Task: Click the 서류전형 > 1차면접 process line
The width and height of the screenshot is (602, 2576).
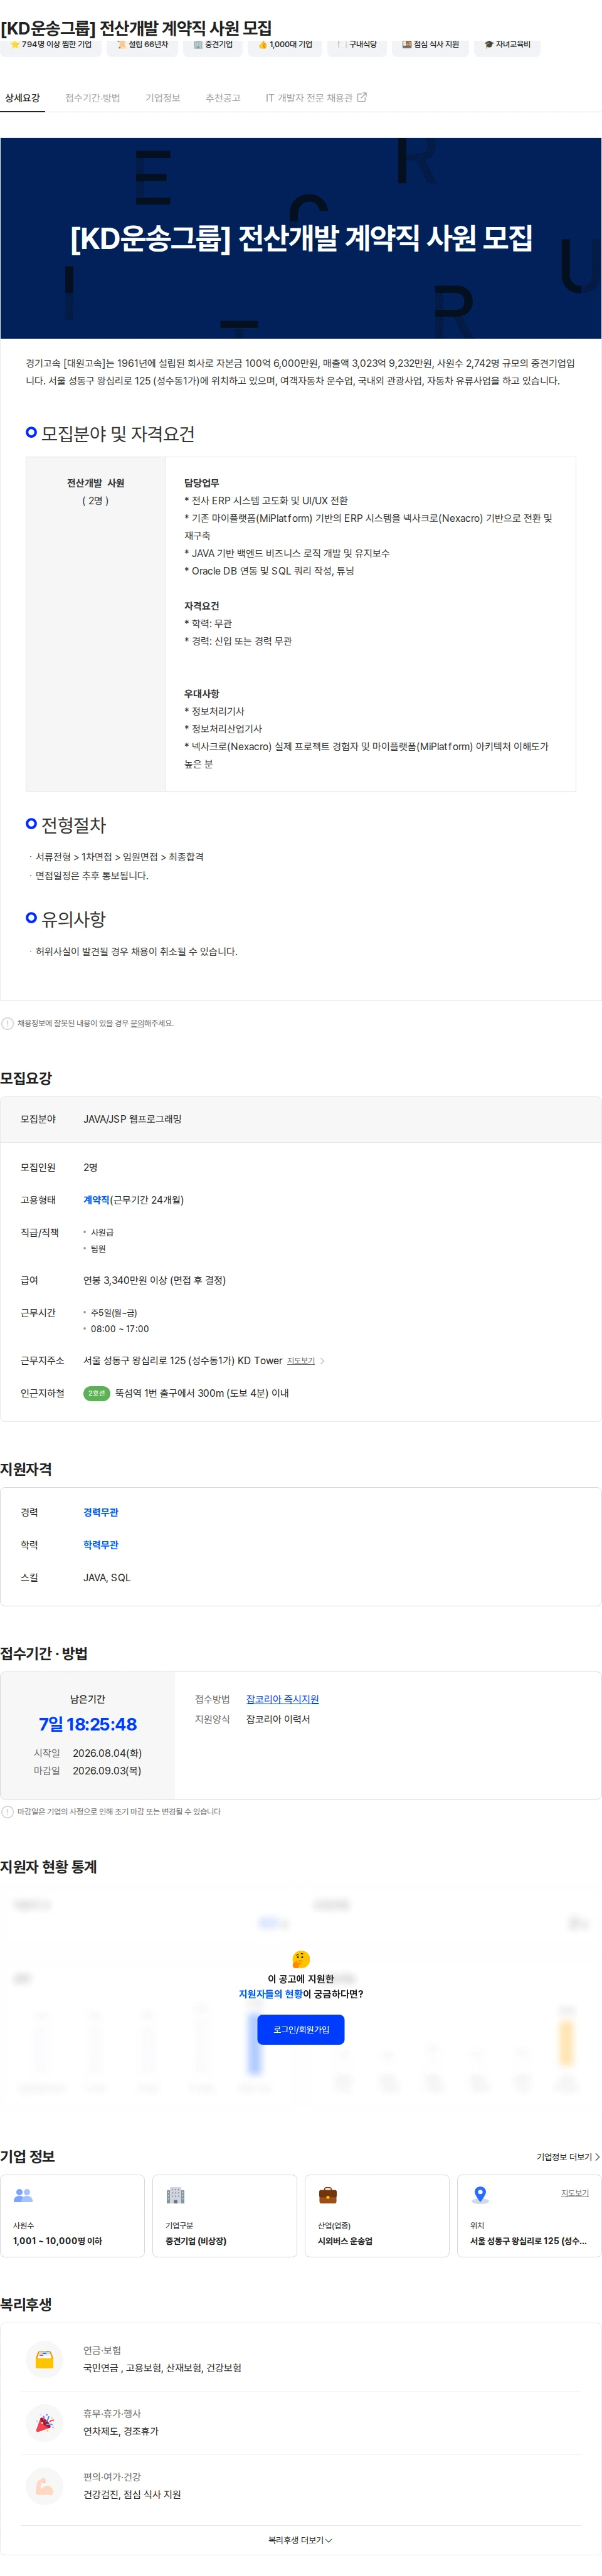Action: (119, 857)
